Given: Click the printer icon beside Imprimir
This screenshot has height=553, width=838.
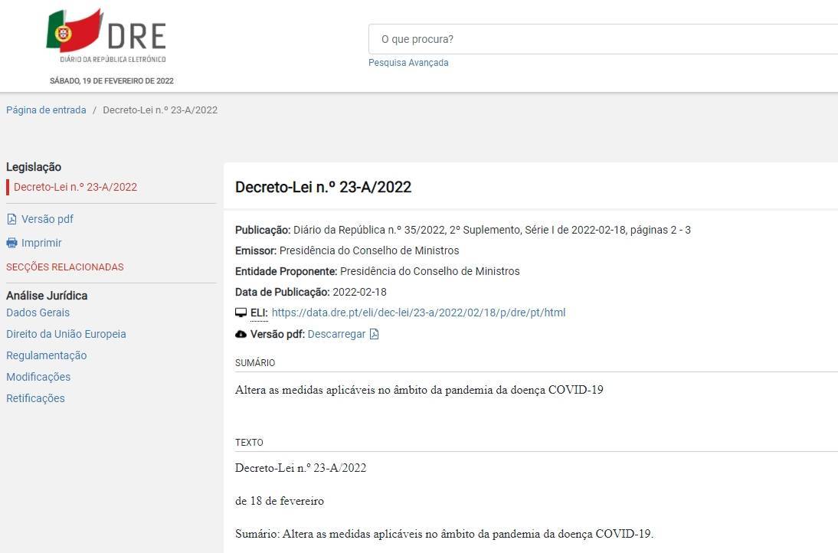Looking at the screenshot, I should pyautogui.click(x=11, y=243).
